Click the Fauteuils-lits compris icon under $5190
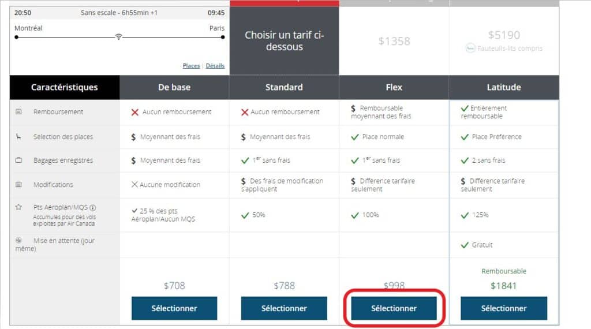 470,48
